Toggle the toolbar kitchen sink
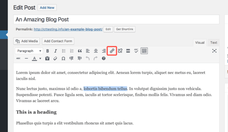This screenshot has height=132, width=228. [x=144, y=51]
